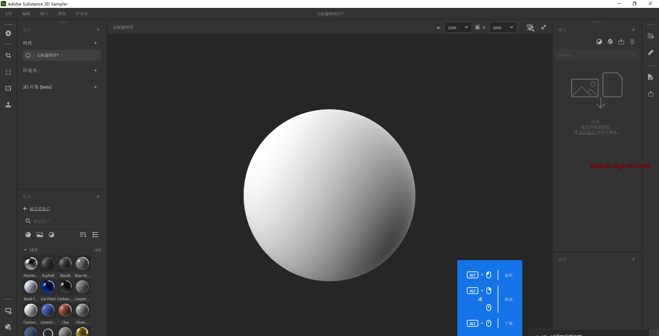Switch the 2D/3D viewport view icon
This screenshot has width=659, height=336.
(x=530, y=27)
